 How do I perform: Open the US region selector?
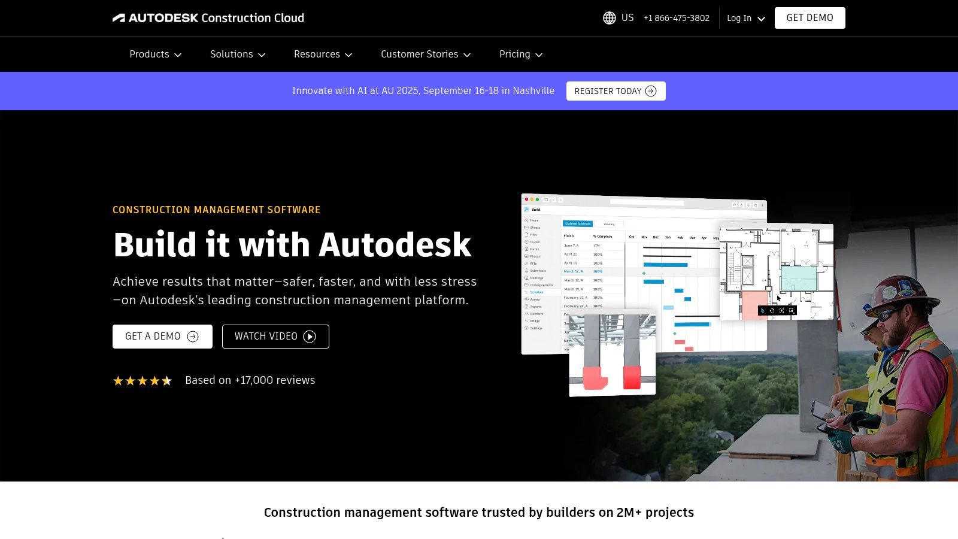pyautogui.click(x=619, y=18)
